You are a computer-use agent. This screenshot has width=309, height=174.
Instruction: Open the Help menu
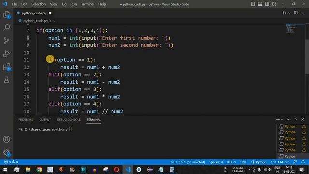pos(102,4)
